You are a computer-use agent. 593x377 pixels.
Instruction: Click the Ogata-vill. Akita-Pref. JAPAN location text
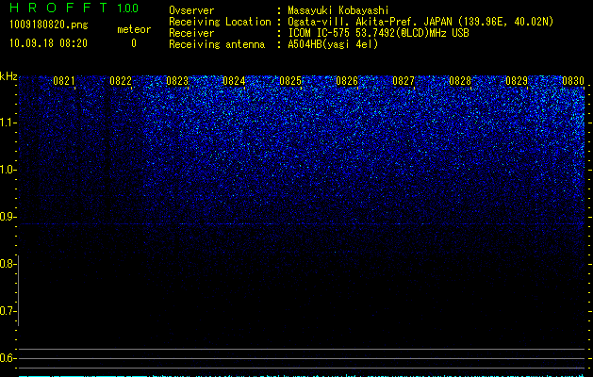pyautogui.click(x=420, y=22)
